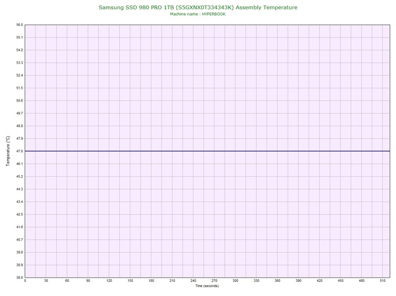This screenshot has width=396, height=296.
Task: Select the 40.7 temperature tick label
Action: 20,239
